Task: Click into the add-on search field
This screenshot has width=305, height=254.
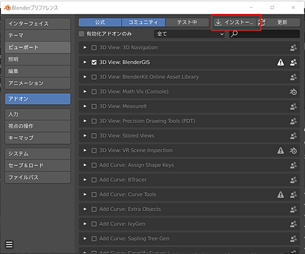Action: pos(265,34)
